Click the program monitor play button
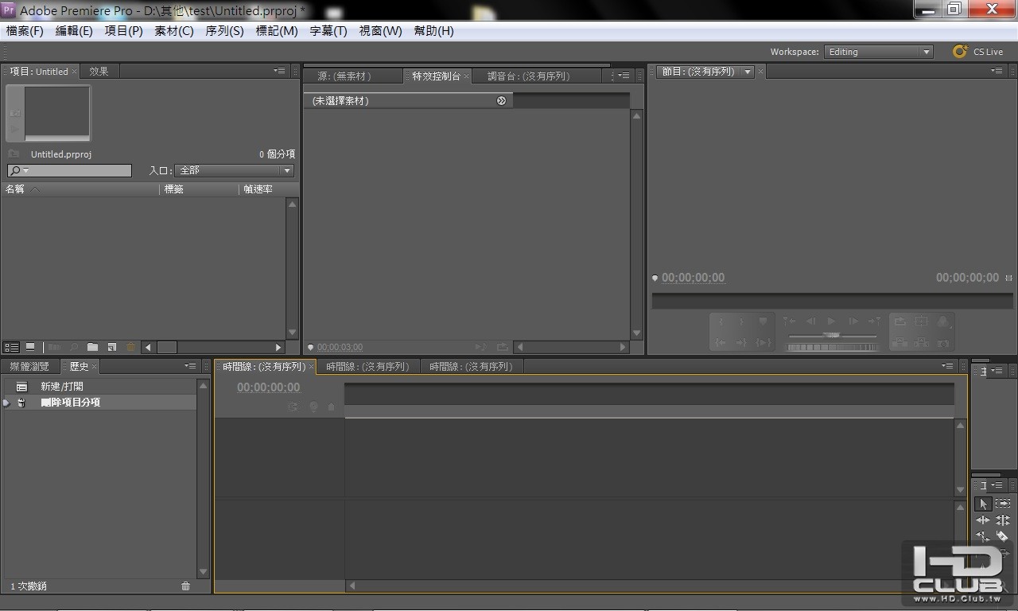 [831, 321]
